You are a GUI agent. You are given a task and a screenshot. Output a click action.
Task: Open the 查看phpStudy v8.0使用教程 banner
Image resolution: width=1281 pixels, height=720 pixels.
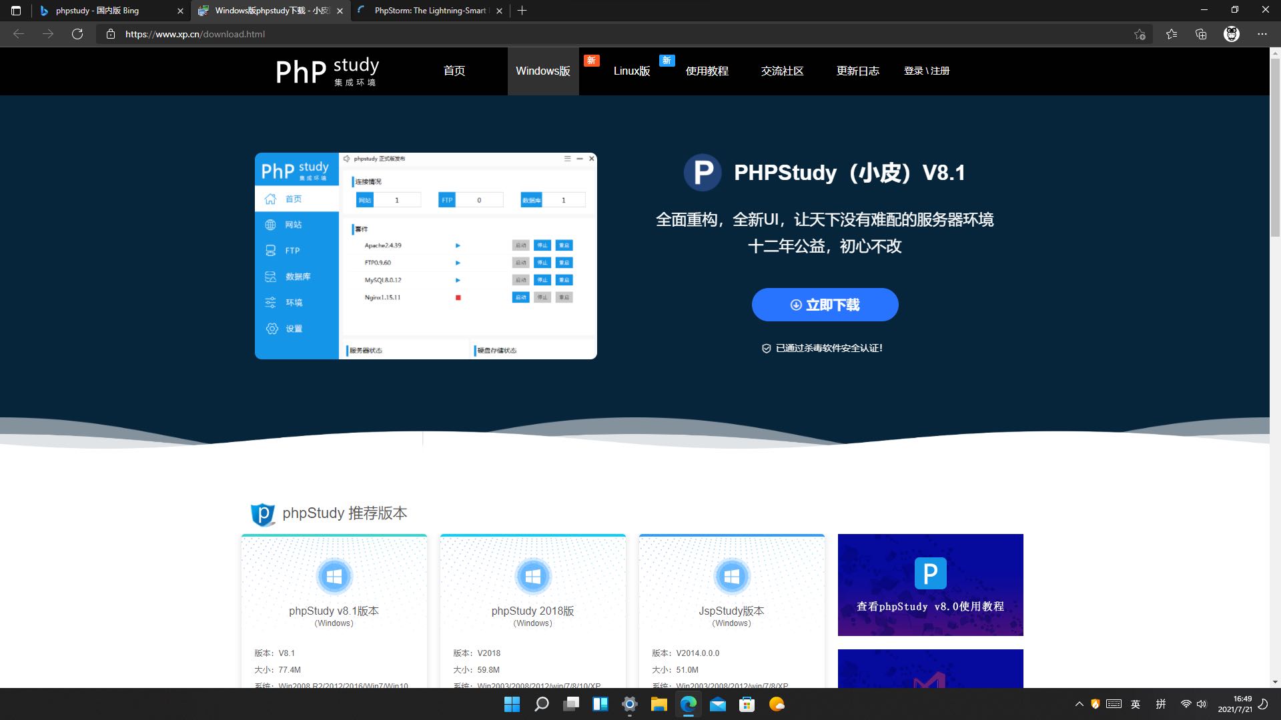pyautogui.click(x=930, y=585)
